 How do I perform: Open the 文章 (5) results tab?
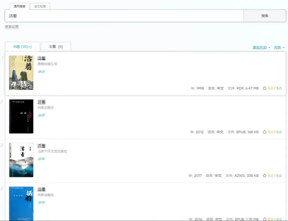[56, 47]
